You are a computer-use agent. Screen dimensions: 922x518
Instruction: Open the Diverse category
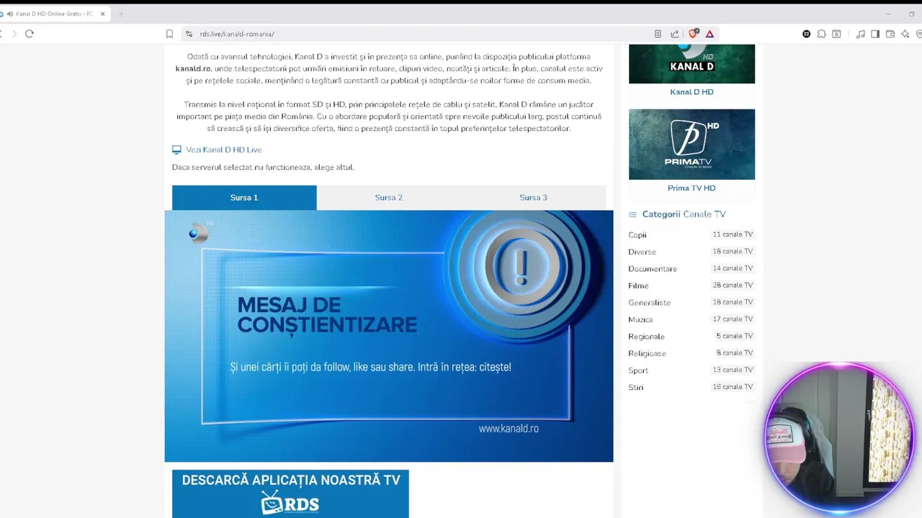click(642, 252)
